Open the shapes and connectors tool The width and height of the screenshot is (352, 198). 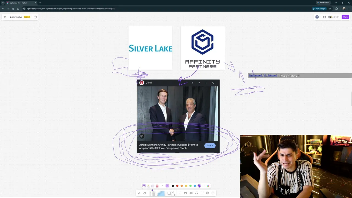(171, 193)
